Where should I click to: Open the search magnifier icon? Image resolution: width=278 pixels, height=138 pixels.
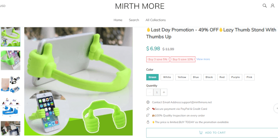point(264,6)
